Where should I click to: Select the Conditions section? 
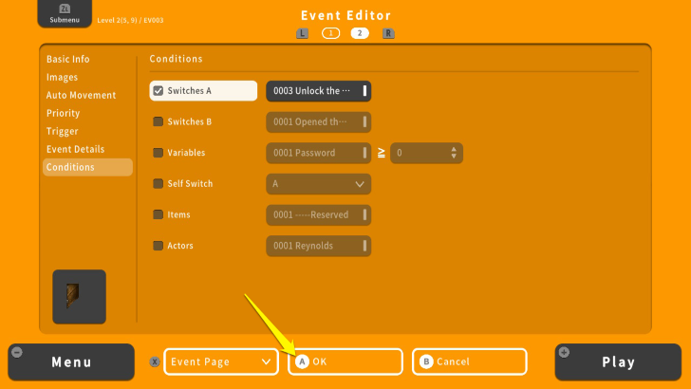pyautogui.click(x=87, y=167)
